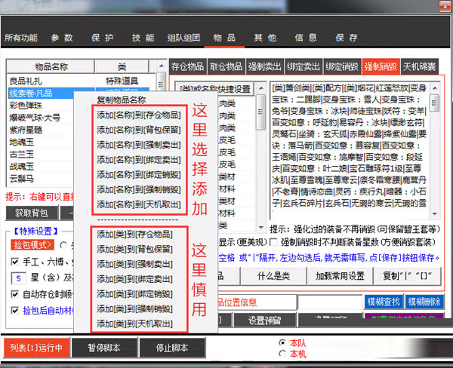Choose 添加[名称]到[强制销毁] menu entry
This screenshot has height=368, width=453.
[139, 189]
